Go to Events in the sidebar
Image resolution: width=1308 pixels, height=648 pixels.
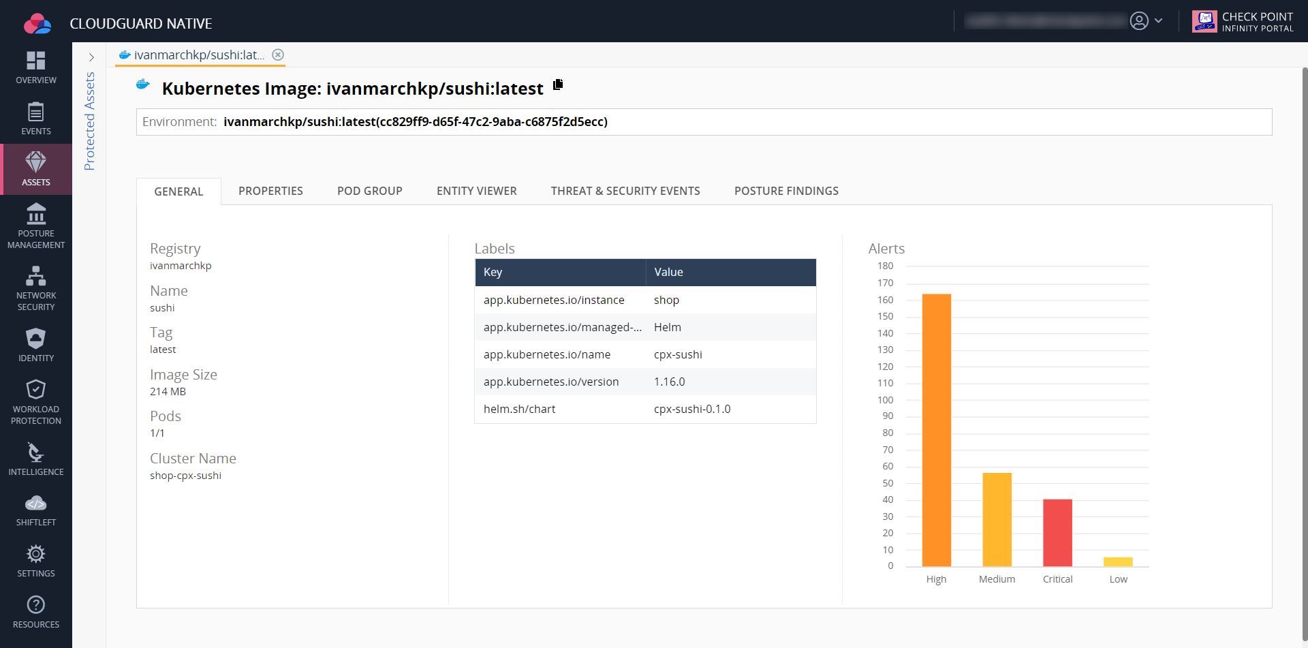point(36,119)
